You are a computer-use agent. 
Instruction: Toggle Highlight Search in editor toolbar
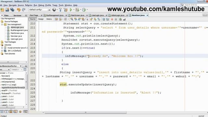(83, 19)
